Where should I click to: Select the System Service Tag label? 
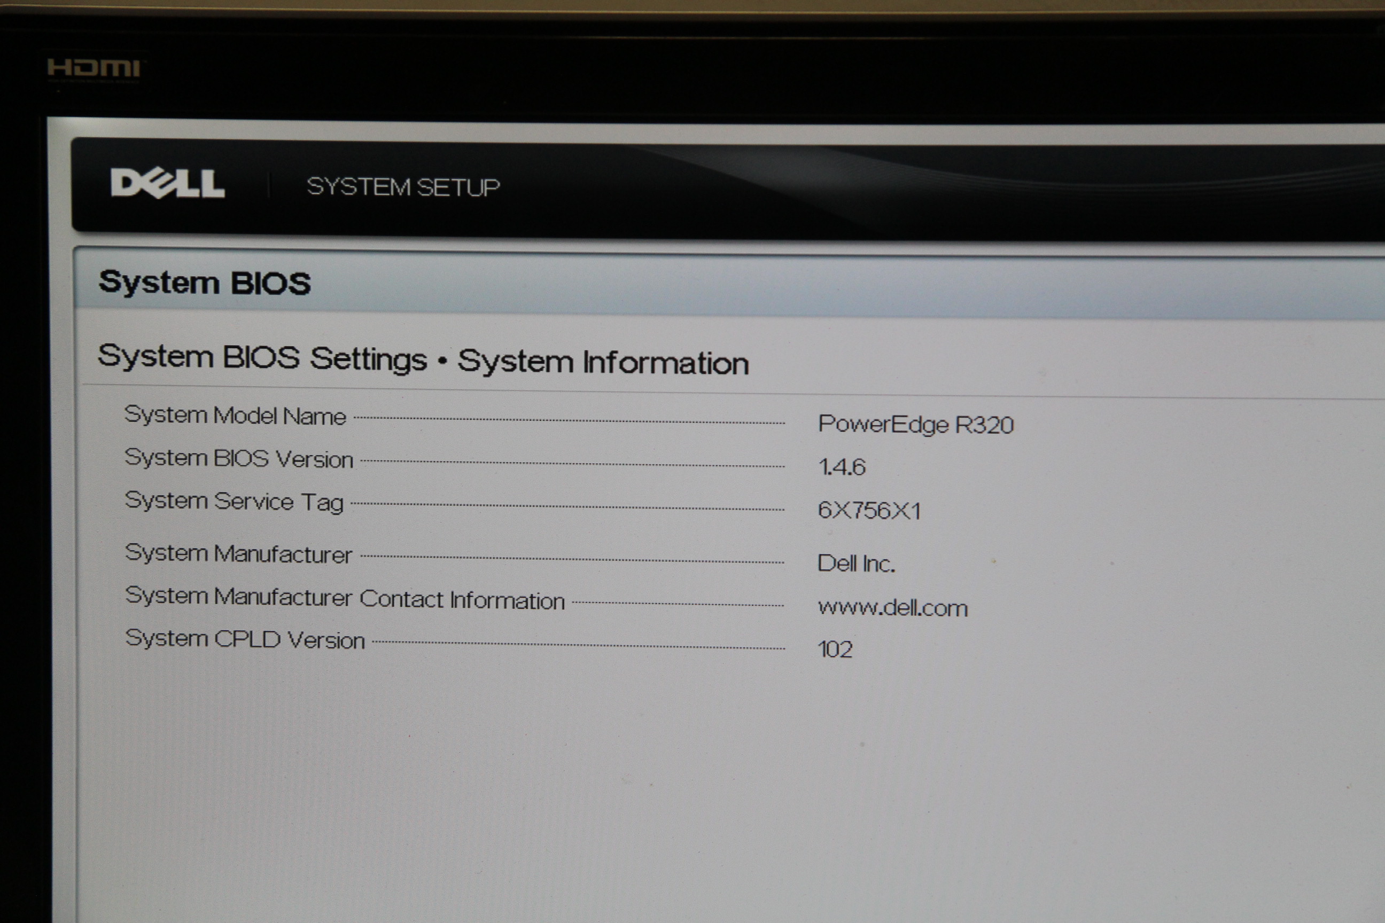coord(234,502)
